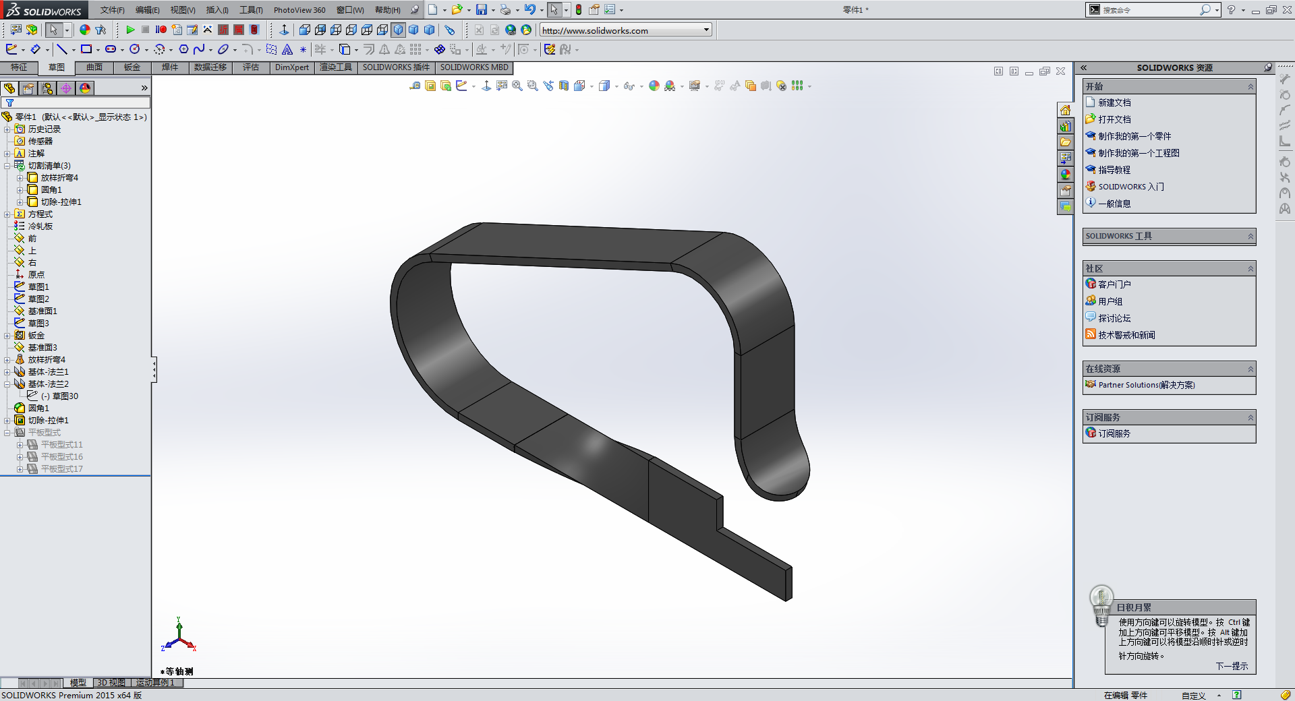Click the 打开文档 link
The height and width of the screenshot is (701, 1295).
click(x=1114, y=119)
